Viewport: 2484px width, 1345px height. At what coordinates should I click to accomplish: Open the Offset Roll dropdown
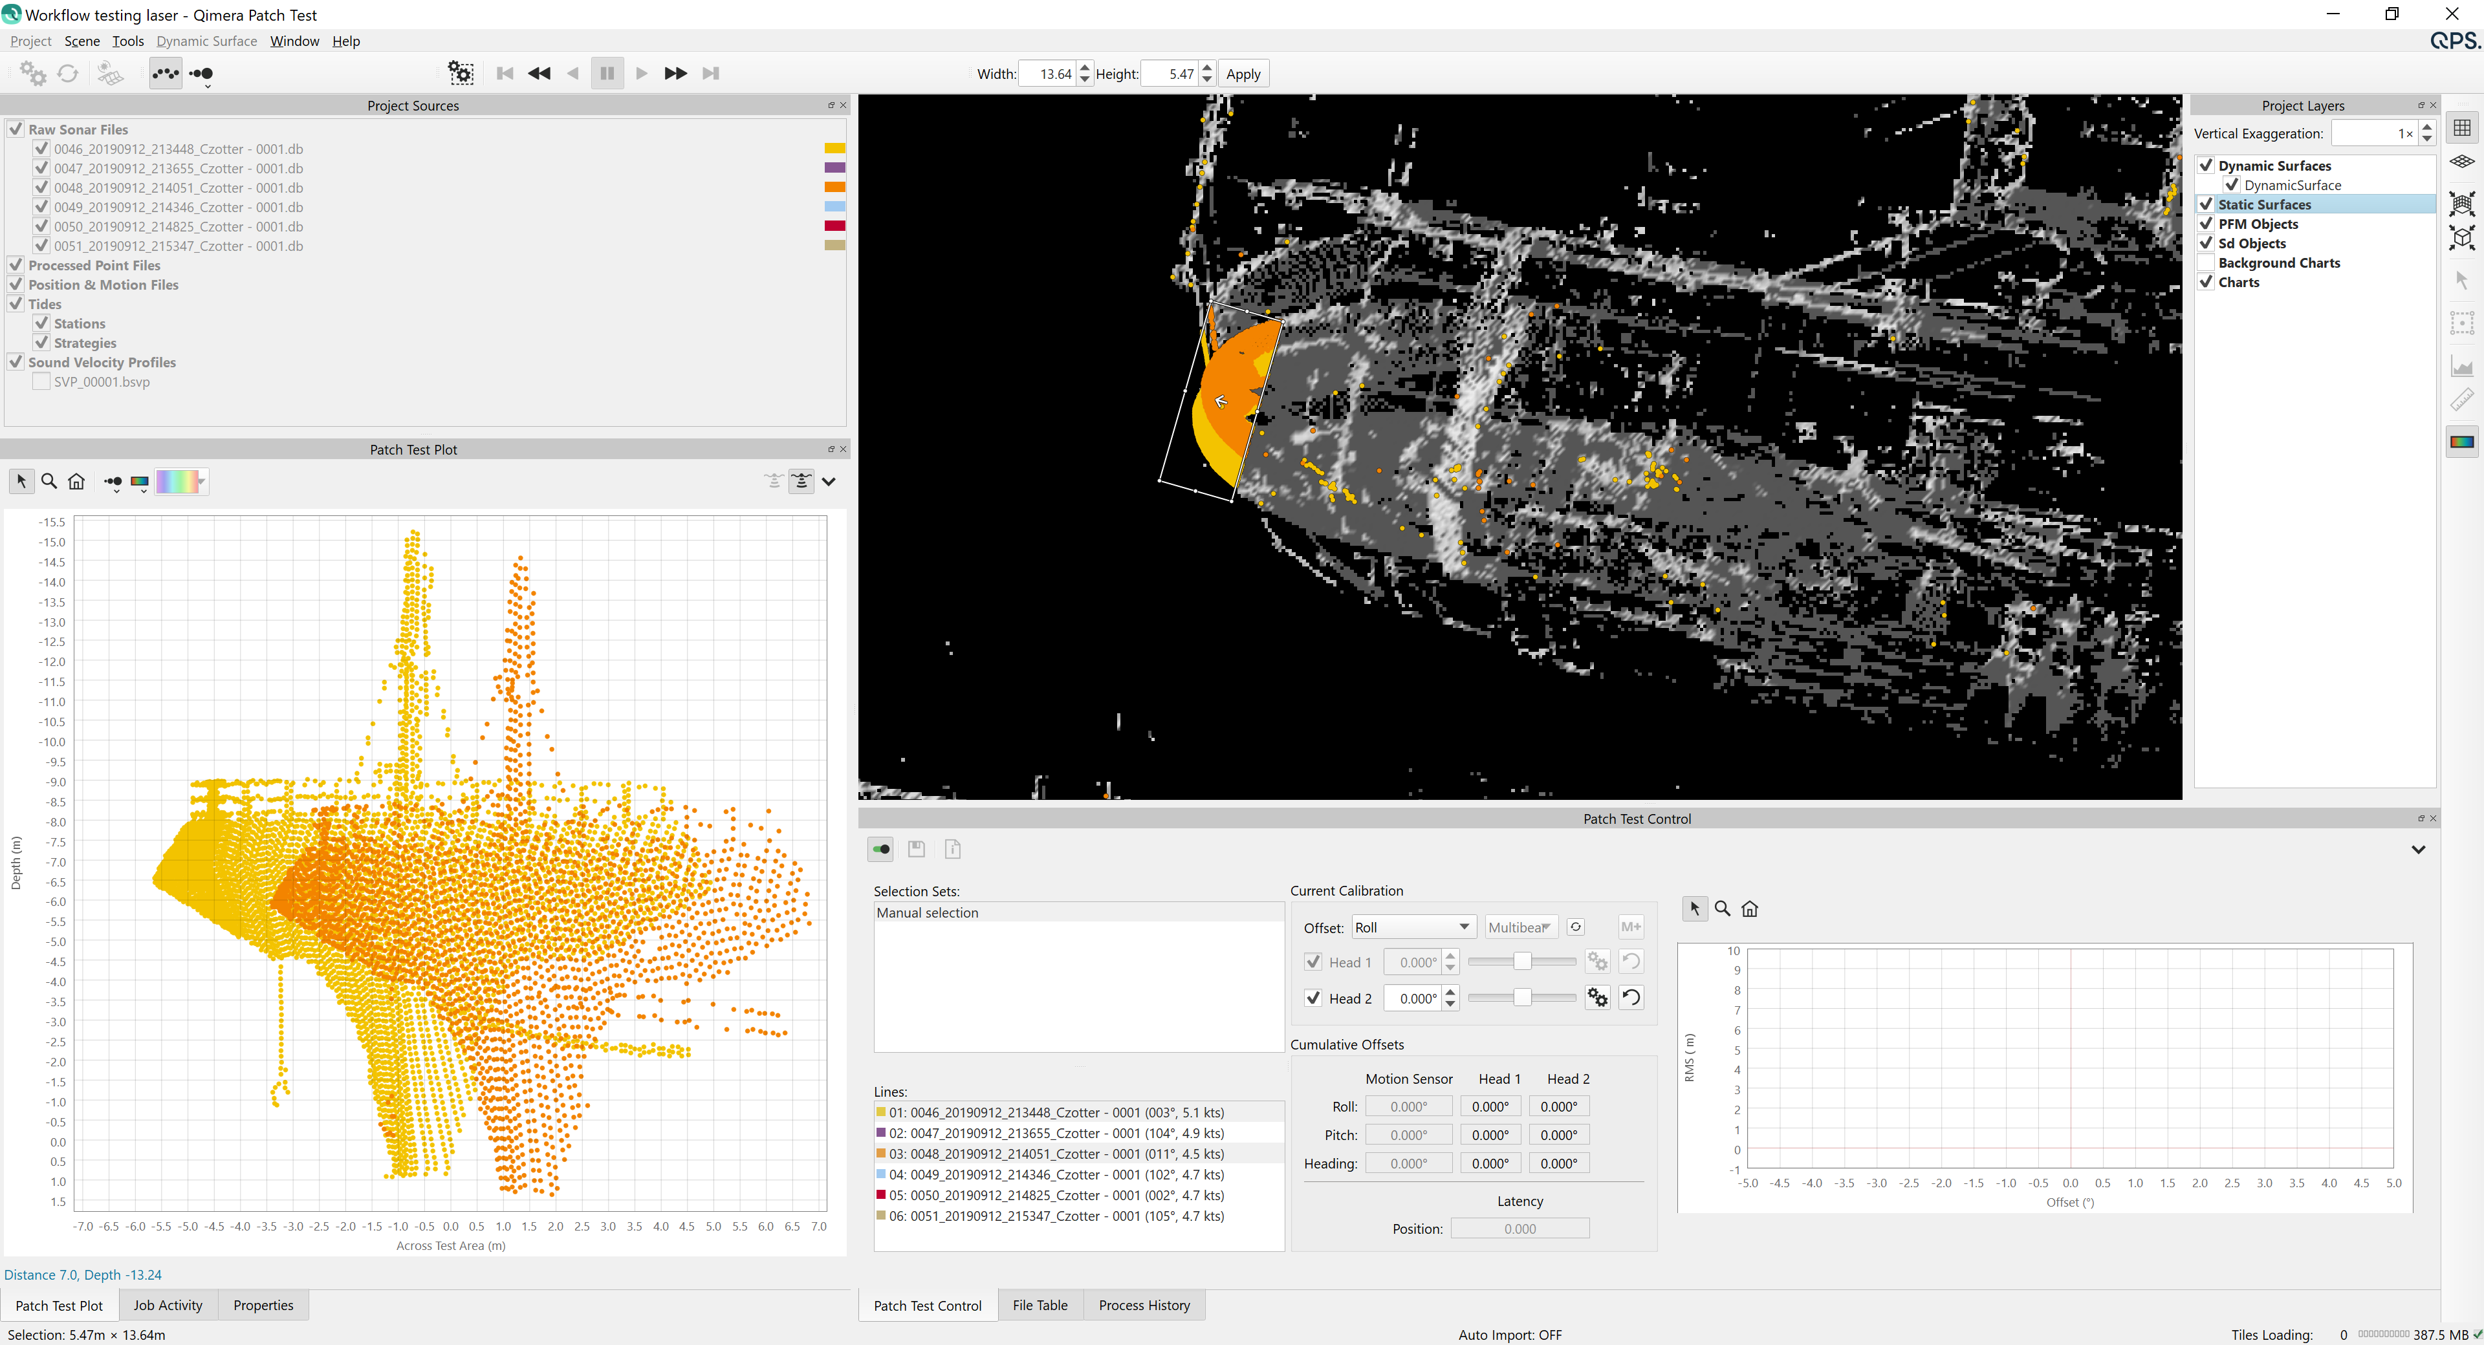[x=1413, y=927]
